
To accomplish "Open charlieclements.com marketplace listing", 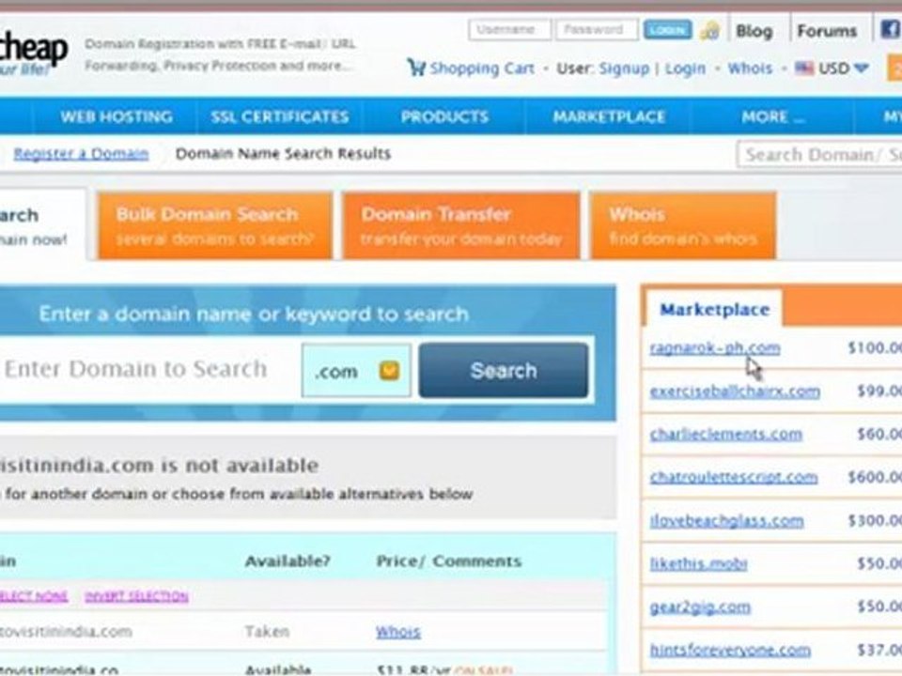I will (726, 434).
